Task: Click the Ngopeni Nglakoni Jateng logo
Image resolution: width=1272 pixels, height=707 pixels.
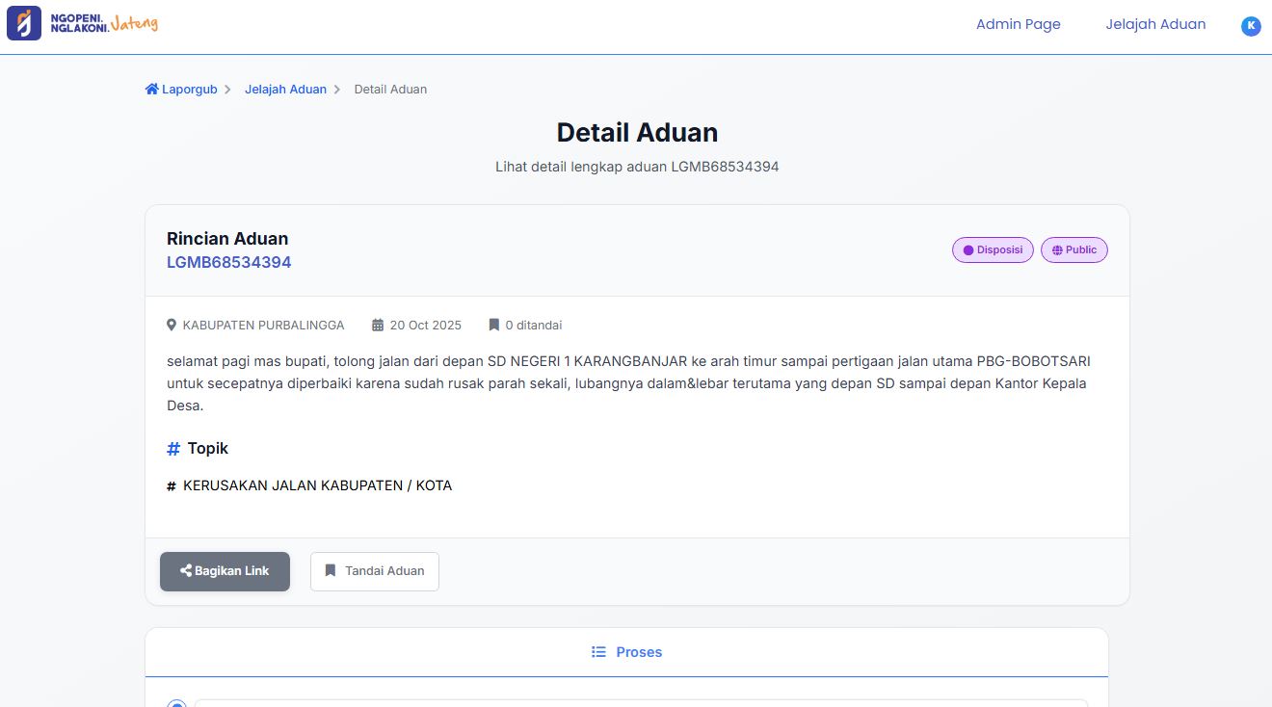Action: tap(82, 24)
